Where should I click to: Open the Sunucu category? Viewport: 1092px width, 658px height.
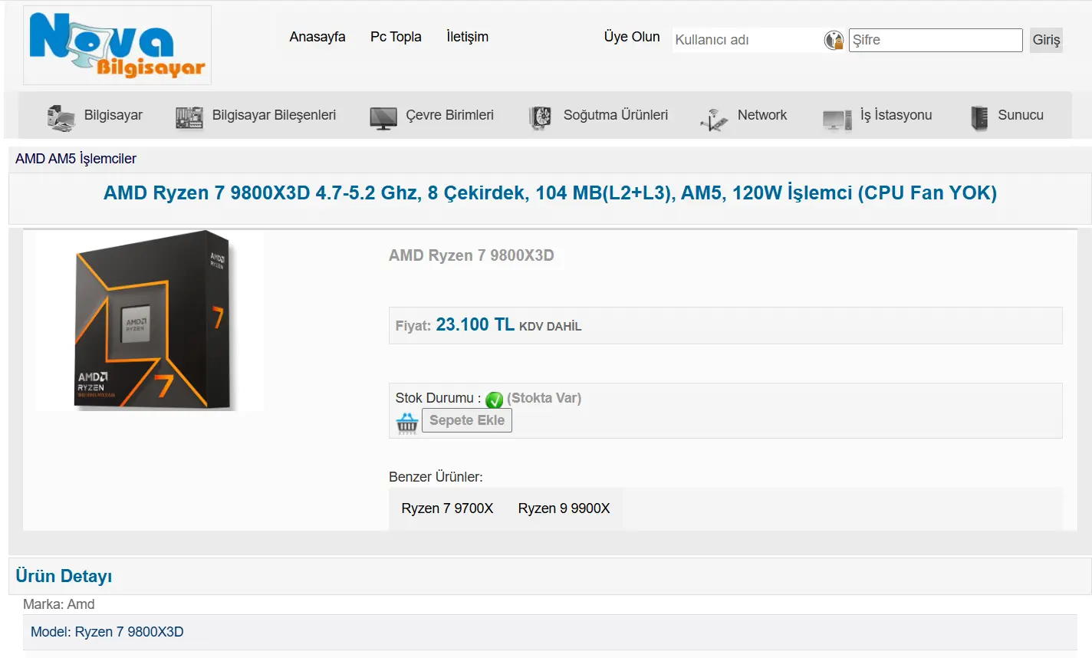click(1021, 115)
